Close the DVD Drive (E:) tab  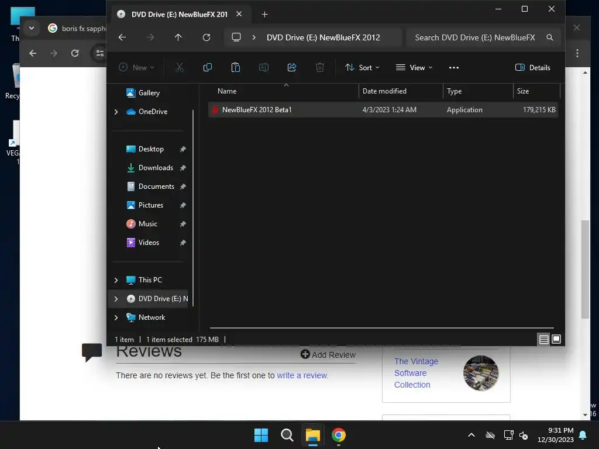[x=239, y=14]
